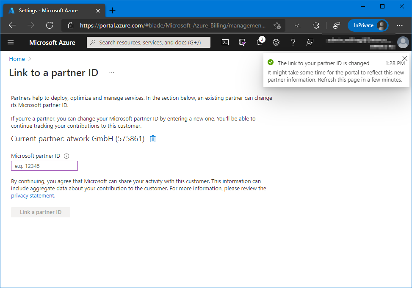Open the Feedback icon
This screenshot has height=288, width=412.
310,42
